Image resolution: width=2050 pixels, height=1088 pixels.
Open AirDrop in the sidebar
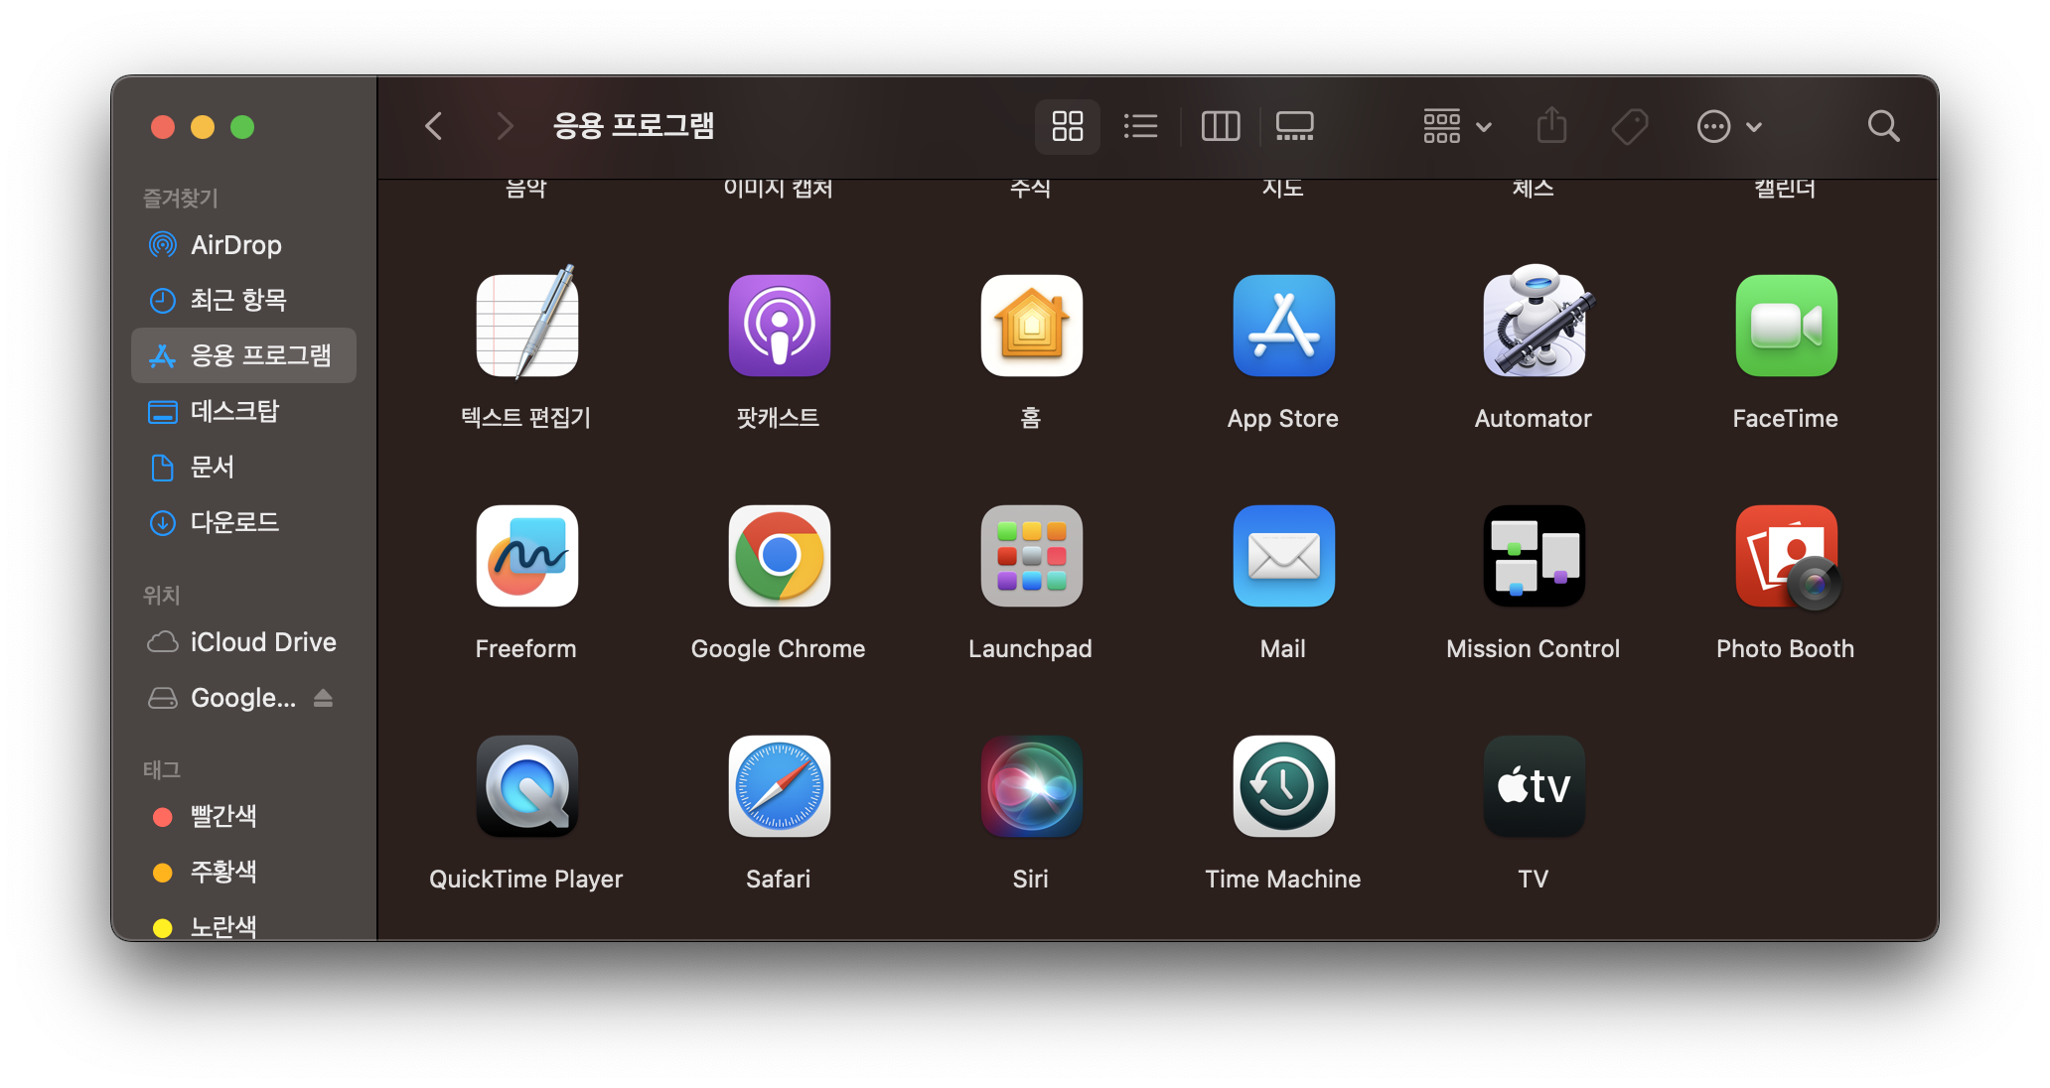click(234, 244)
